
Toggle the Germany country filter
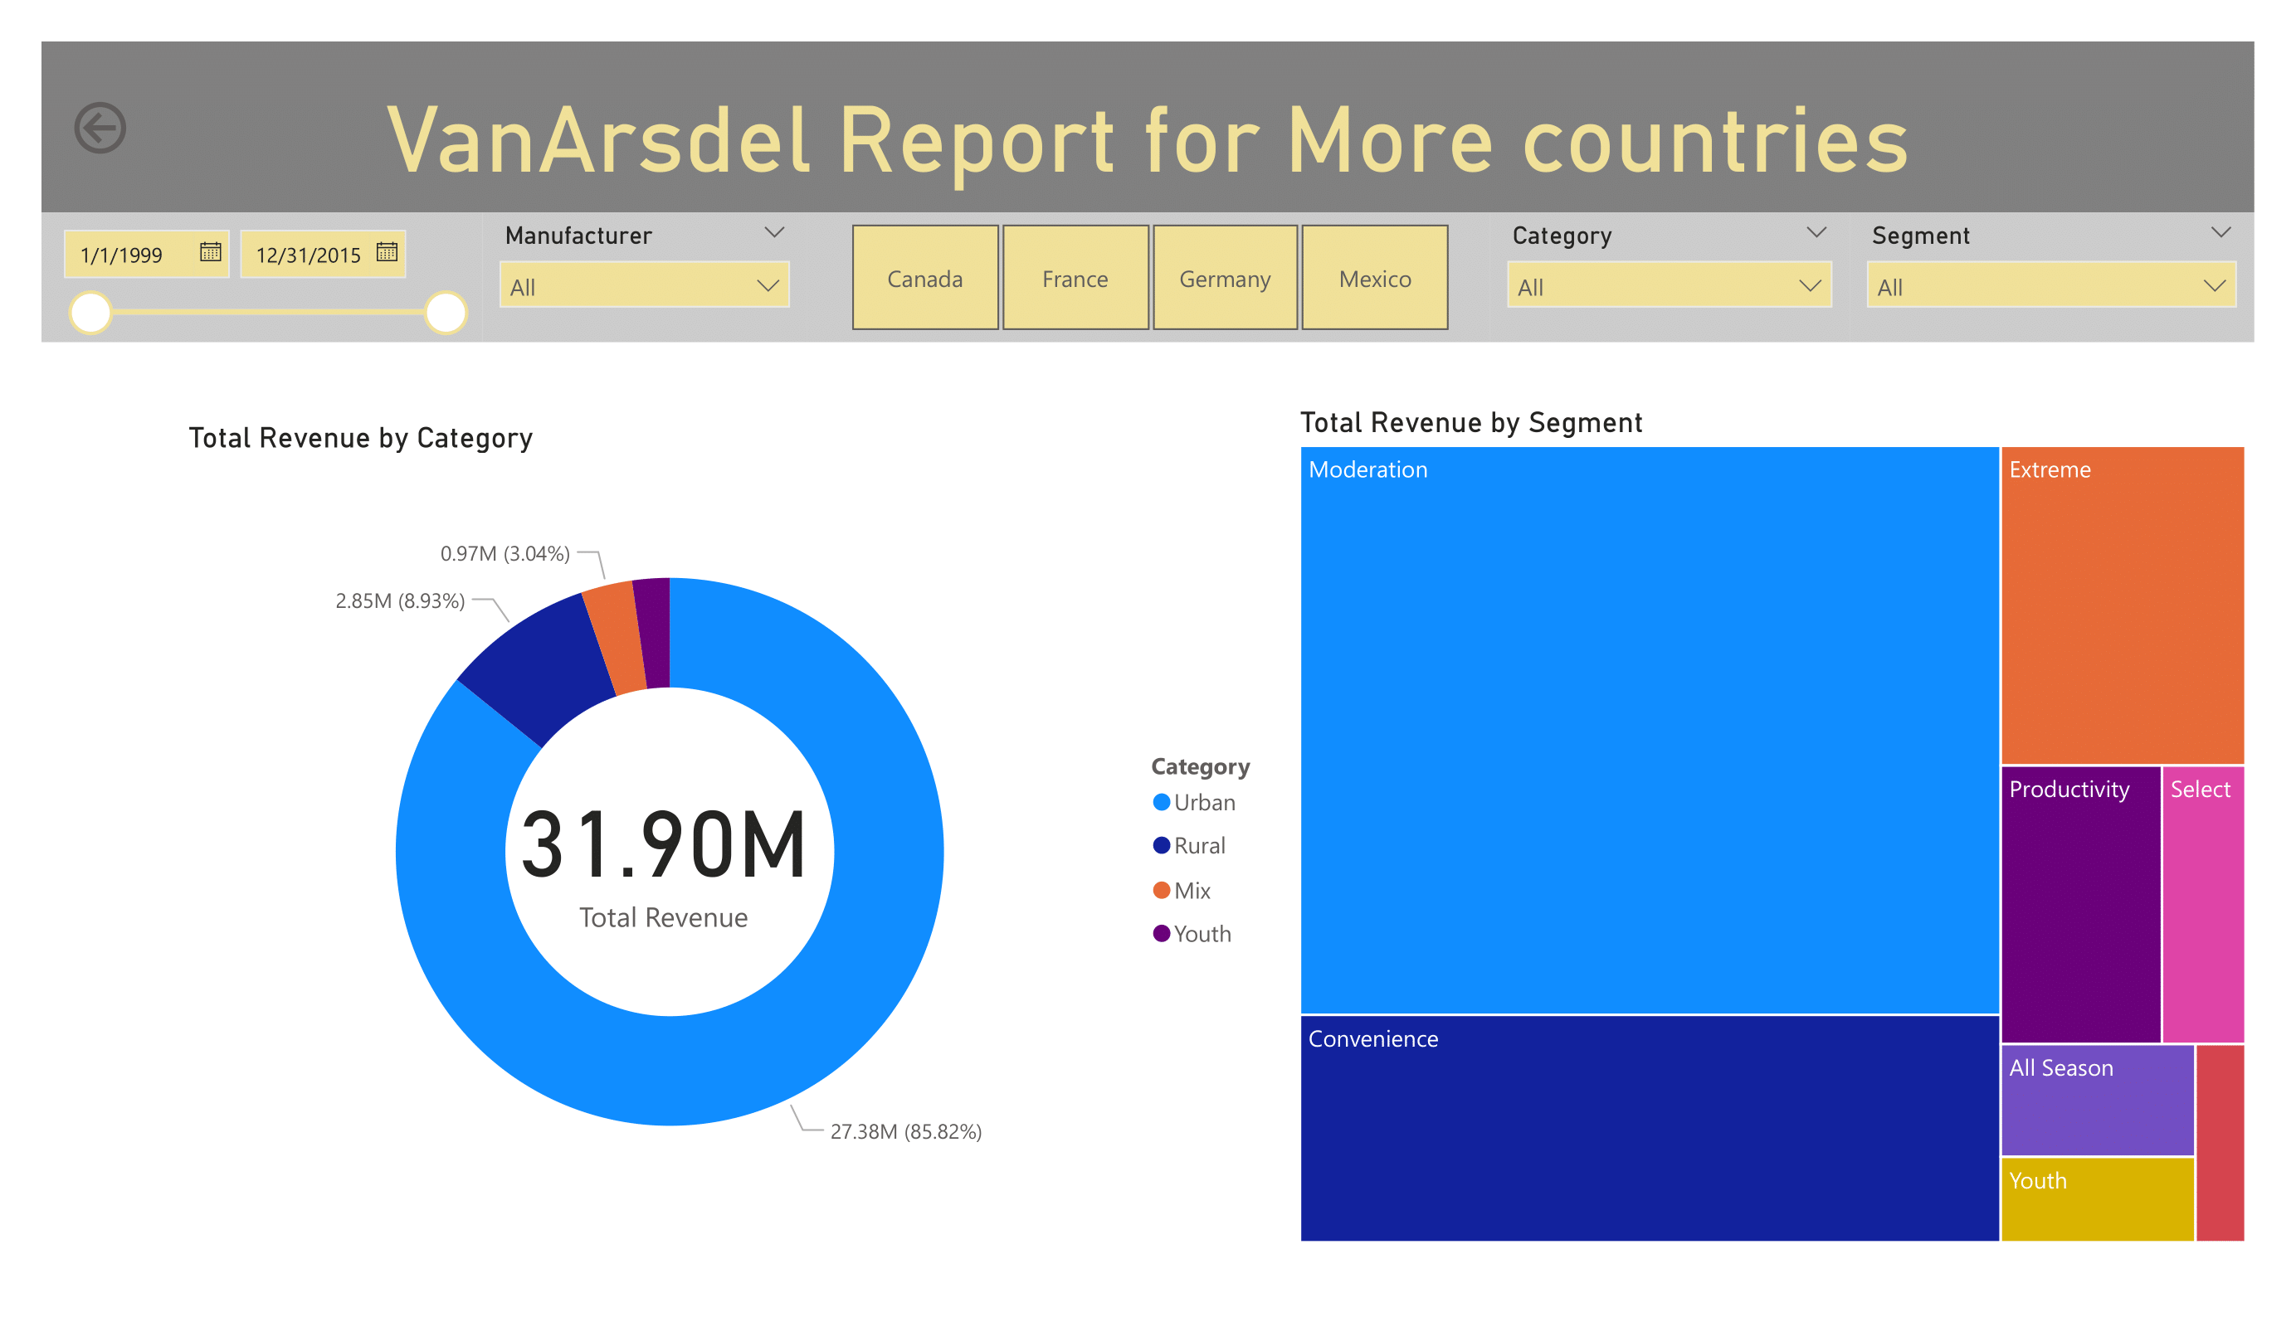pos(1225,279)
